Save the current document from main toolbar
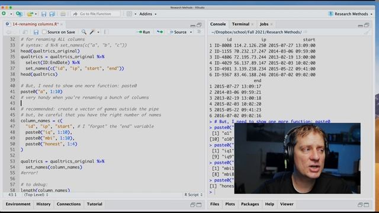The width and height of the screenshot is (379, 213). point(44,14)
